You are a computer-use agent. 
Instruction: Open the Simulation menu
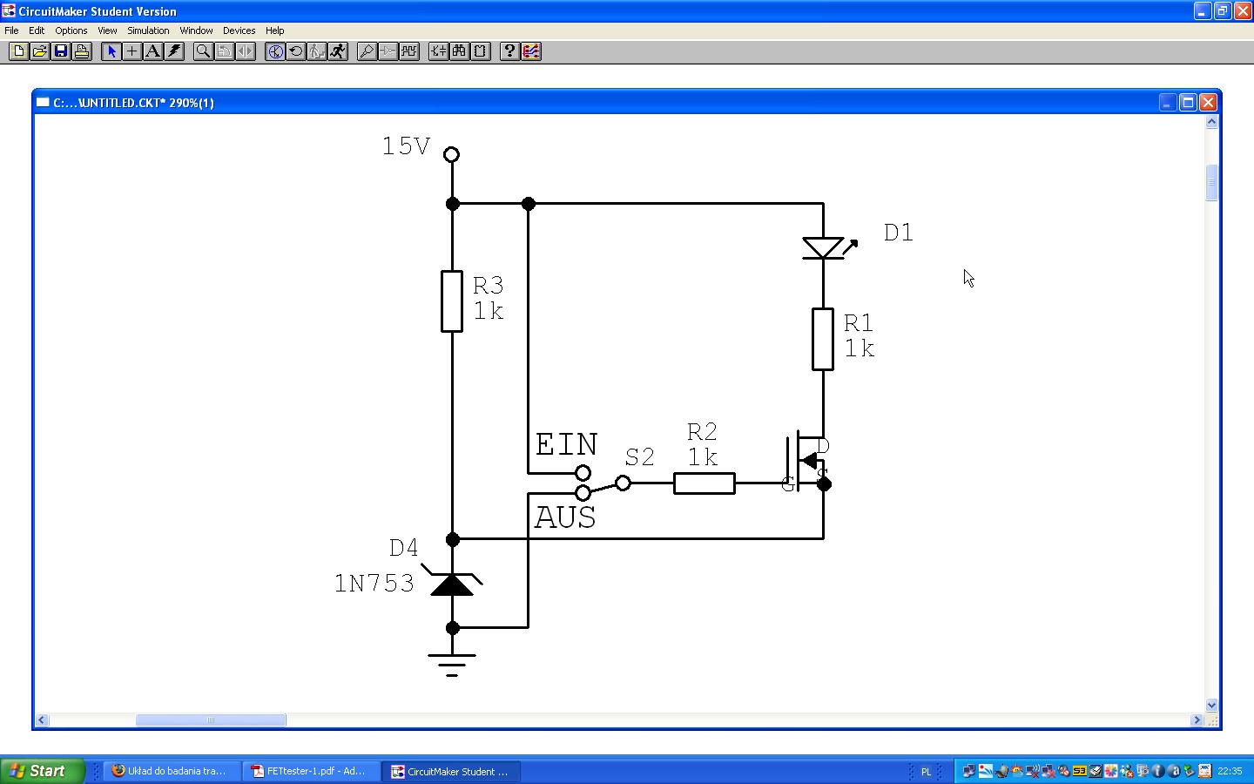(x=148, y=30)
